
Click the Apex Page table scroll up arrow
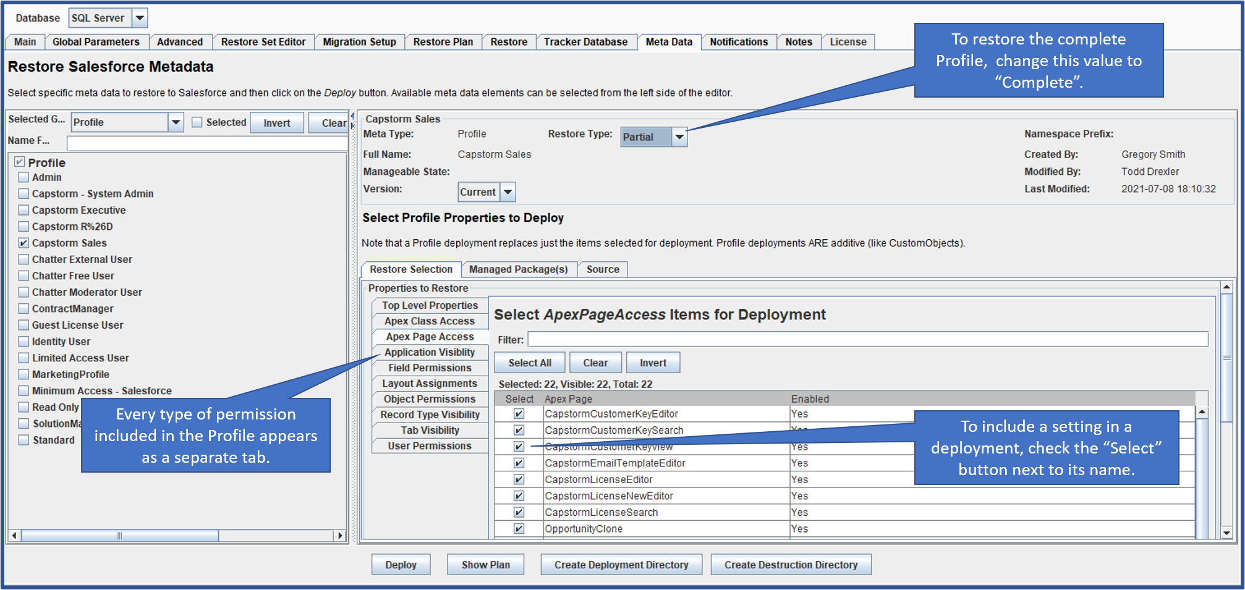pos(1202,412)
